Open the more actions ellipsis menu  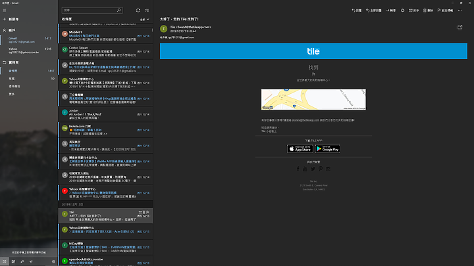(460, 11)
